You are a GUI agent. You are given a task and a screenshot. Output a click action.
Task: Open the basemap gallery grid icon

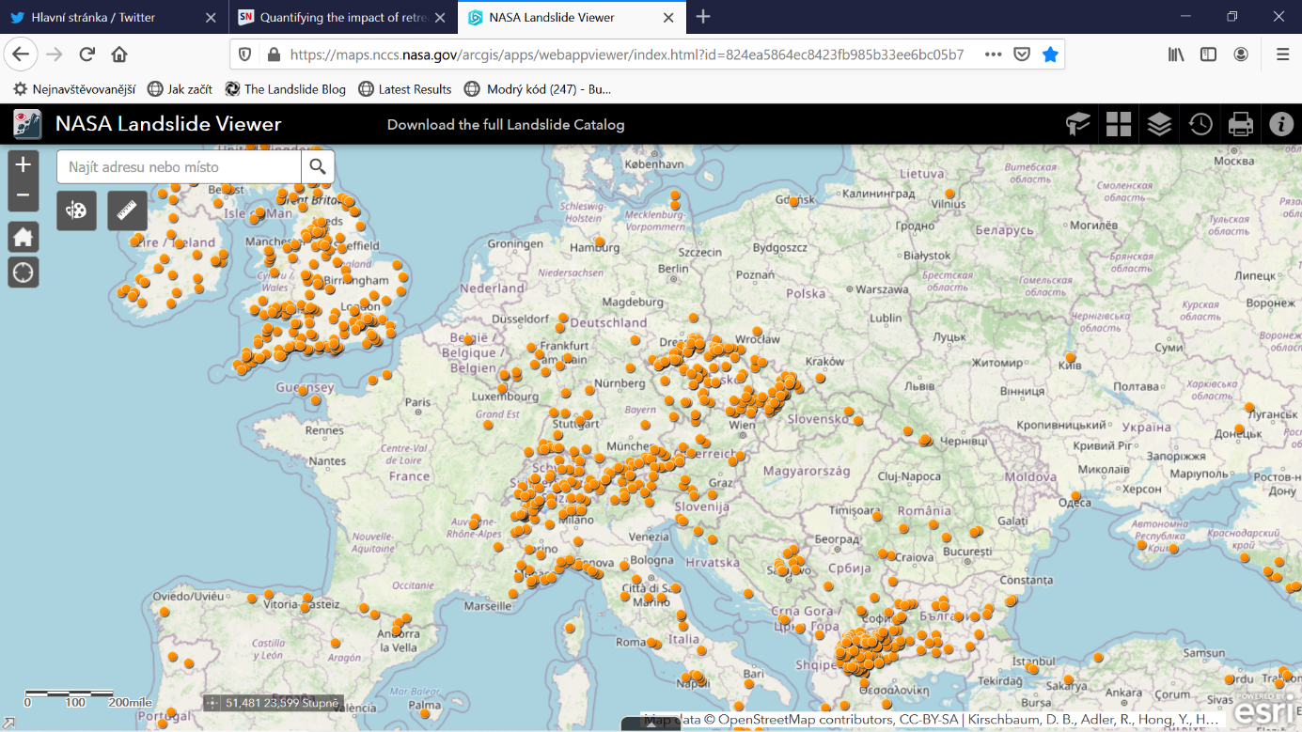pyautogui.click(x=1119, y=124)
